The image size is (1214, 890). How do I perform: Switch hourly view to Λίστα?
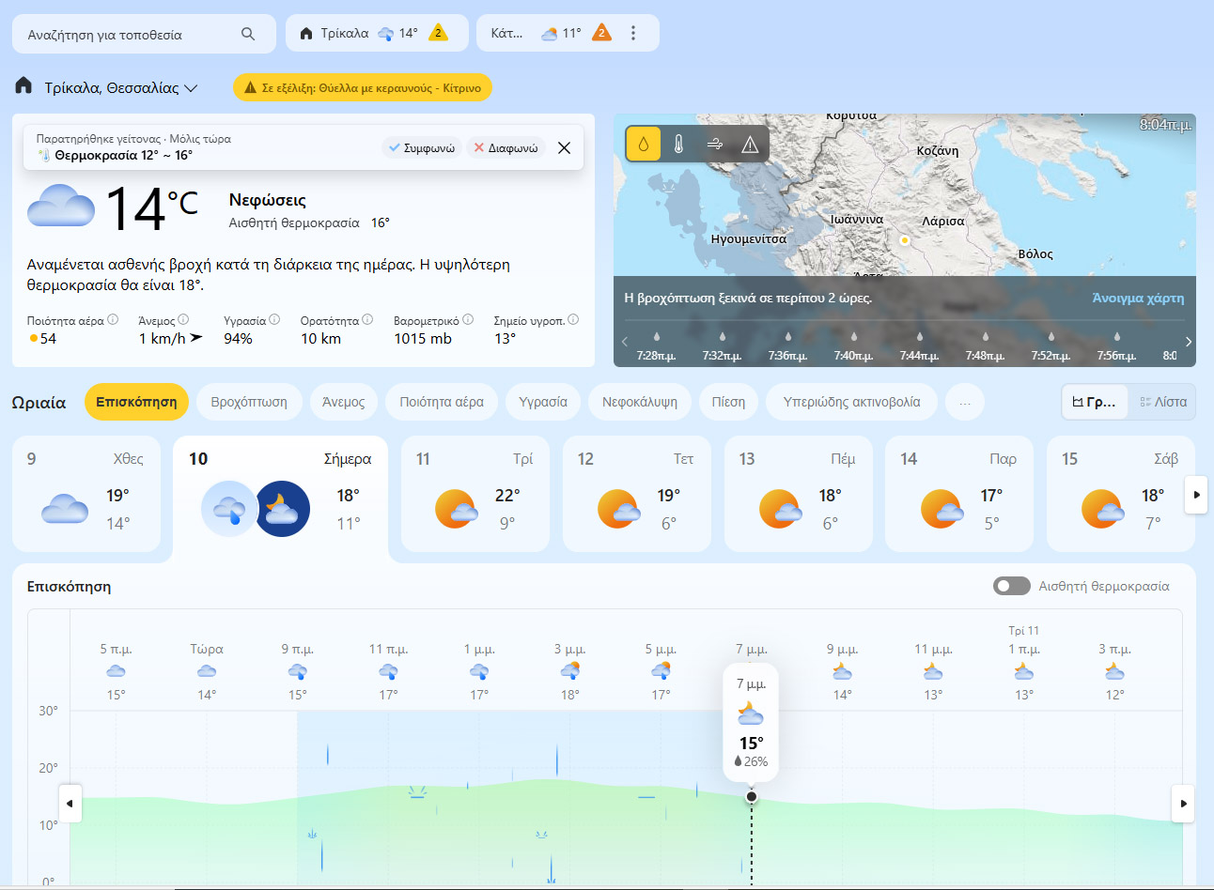pos(1162,402)
